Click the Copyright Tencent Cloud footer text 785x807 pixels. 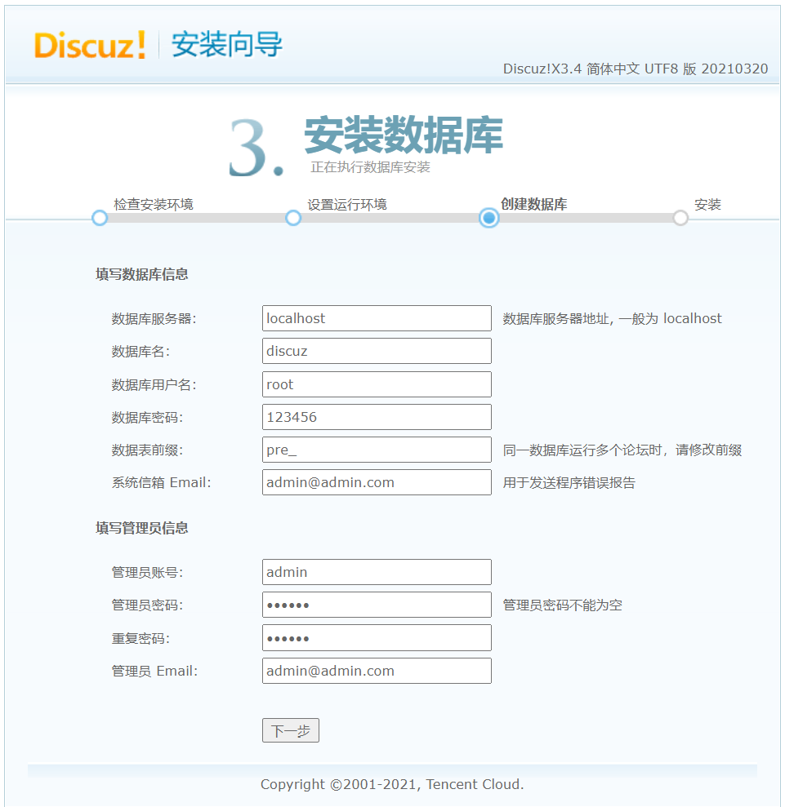[x=392, y=784]
